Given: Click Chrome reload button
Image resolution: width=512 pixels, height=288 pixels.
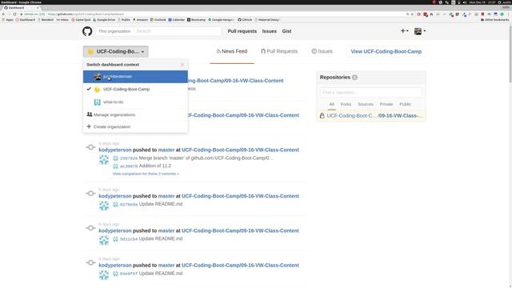Looking at the screenshot, I should click(x=14, y=14).
